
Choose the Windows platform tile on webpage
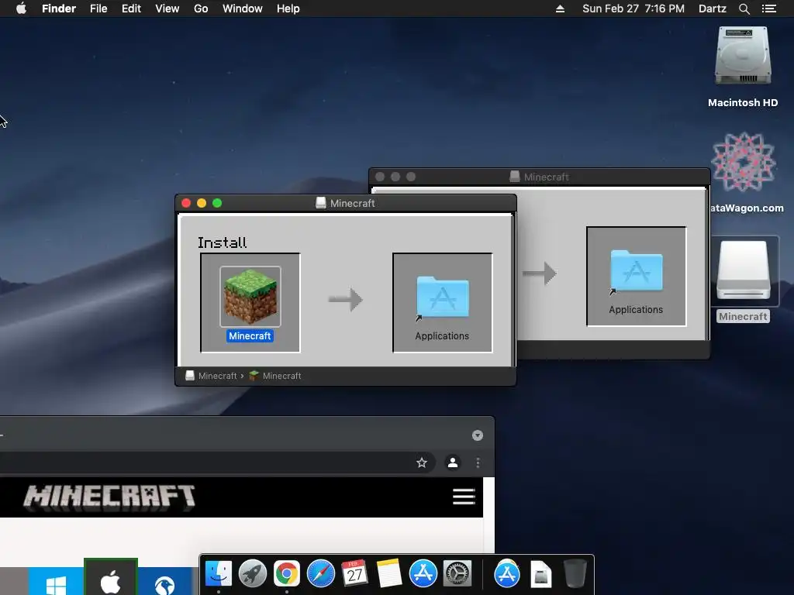tap(56, 582)
